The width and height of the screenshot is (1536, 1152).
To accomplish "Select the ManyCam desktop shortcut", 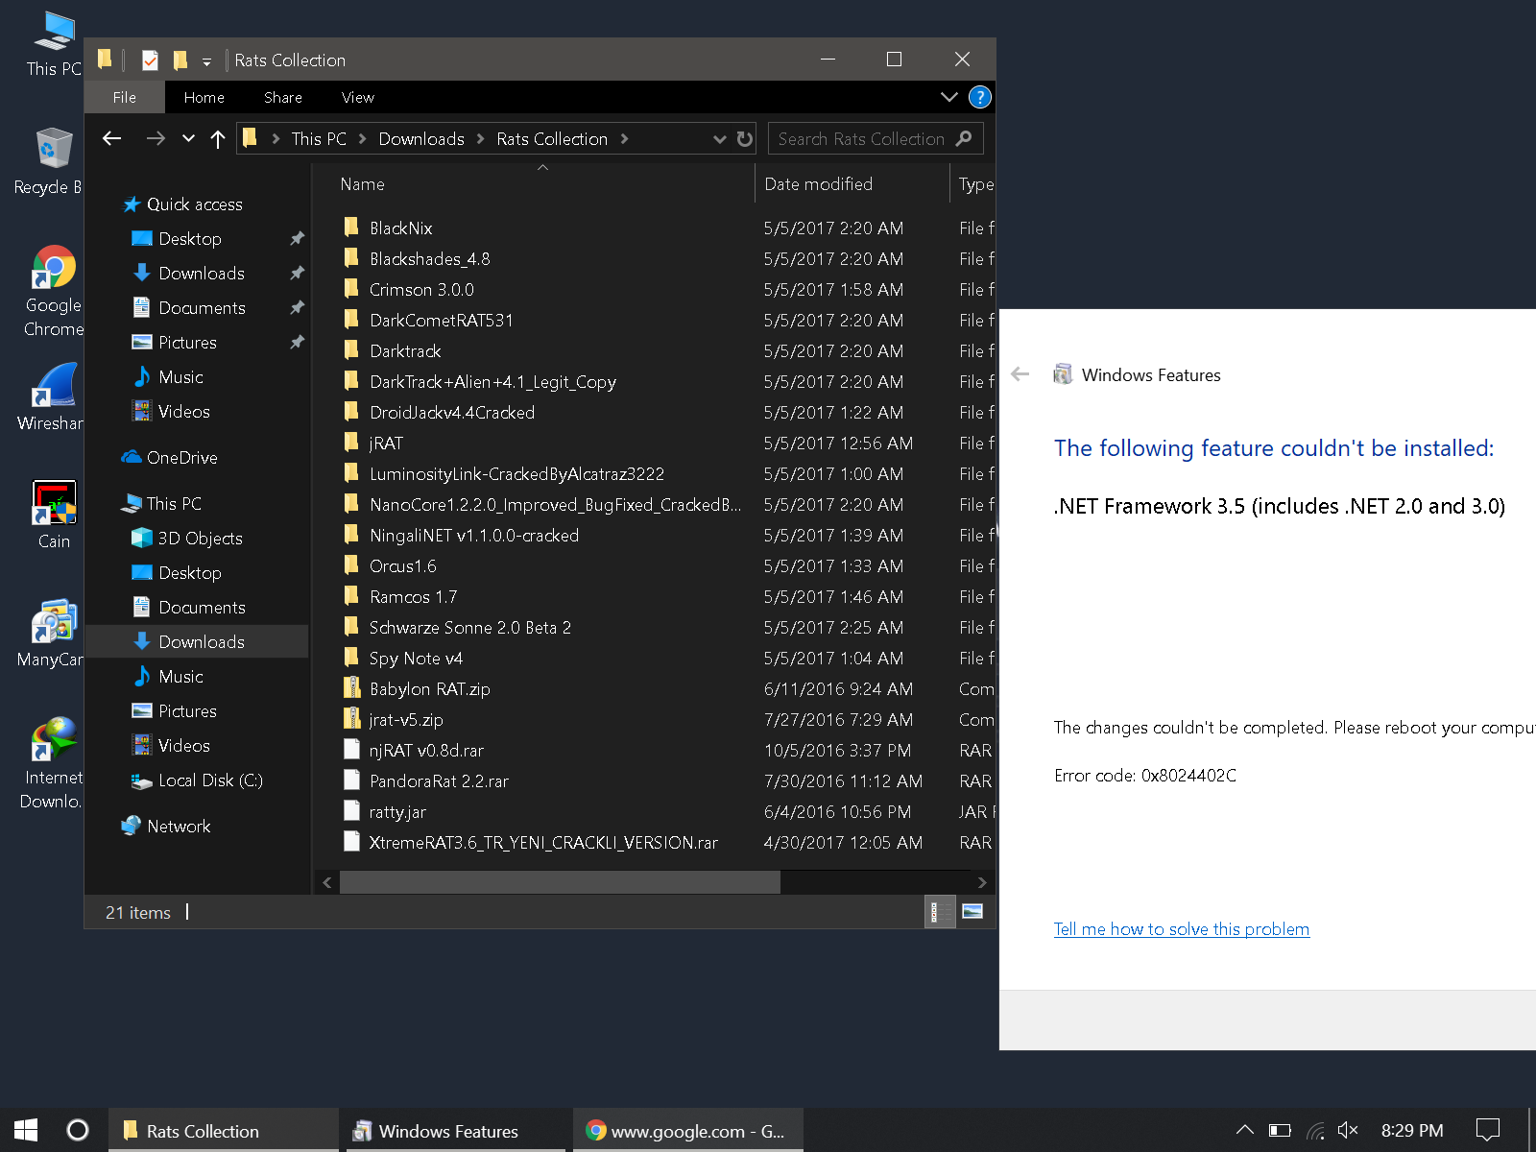I will [x=51, y=634].
